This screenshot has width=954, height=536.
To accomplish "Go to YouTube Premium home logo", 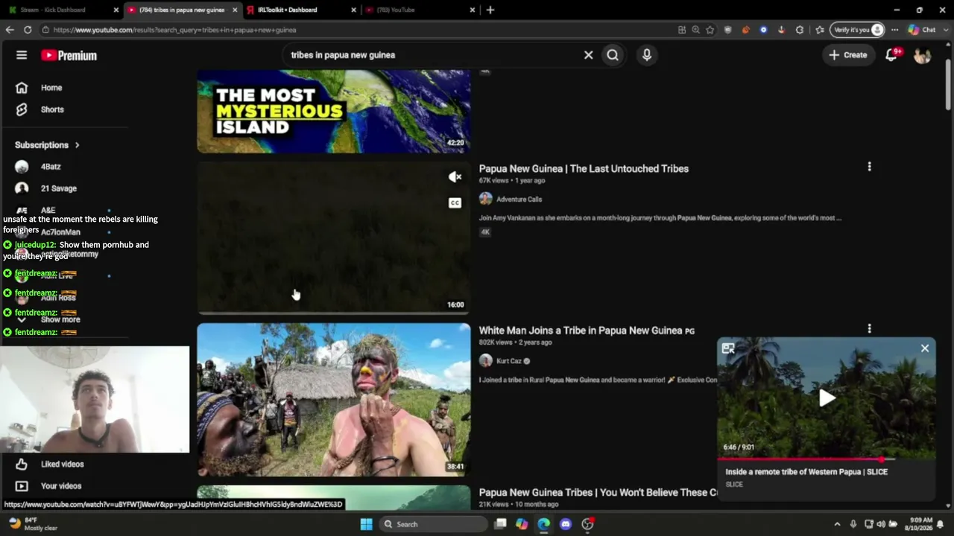I will tap(69, 55).
